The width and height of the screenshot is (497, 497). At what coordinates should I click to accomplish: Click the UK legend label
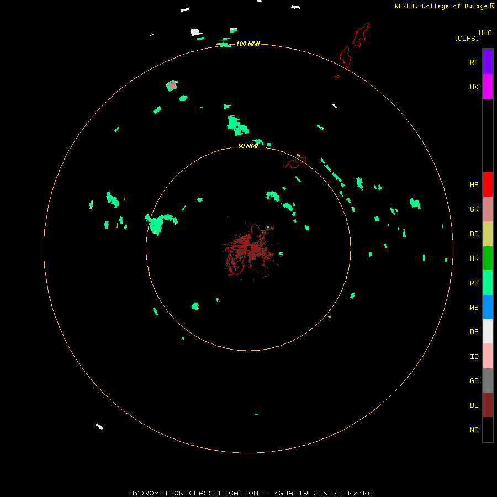(474, 87)
